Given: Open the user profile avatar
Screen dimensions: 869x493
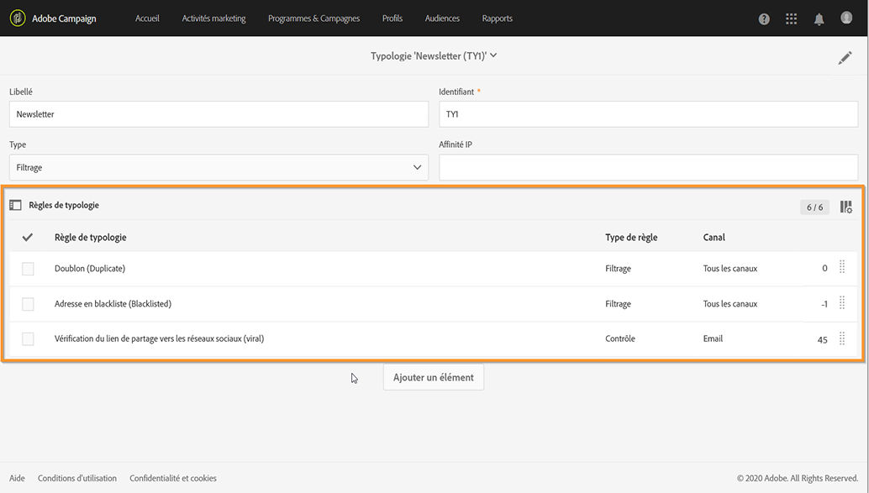Looking at the screenshot, I should click(x=846, y=18).
